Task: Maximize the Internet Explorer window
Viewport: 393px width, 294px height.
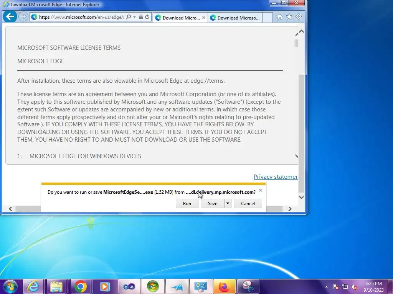Action: coord(284,3)
